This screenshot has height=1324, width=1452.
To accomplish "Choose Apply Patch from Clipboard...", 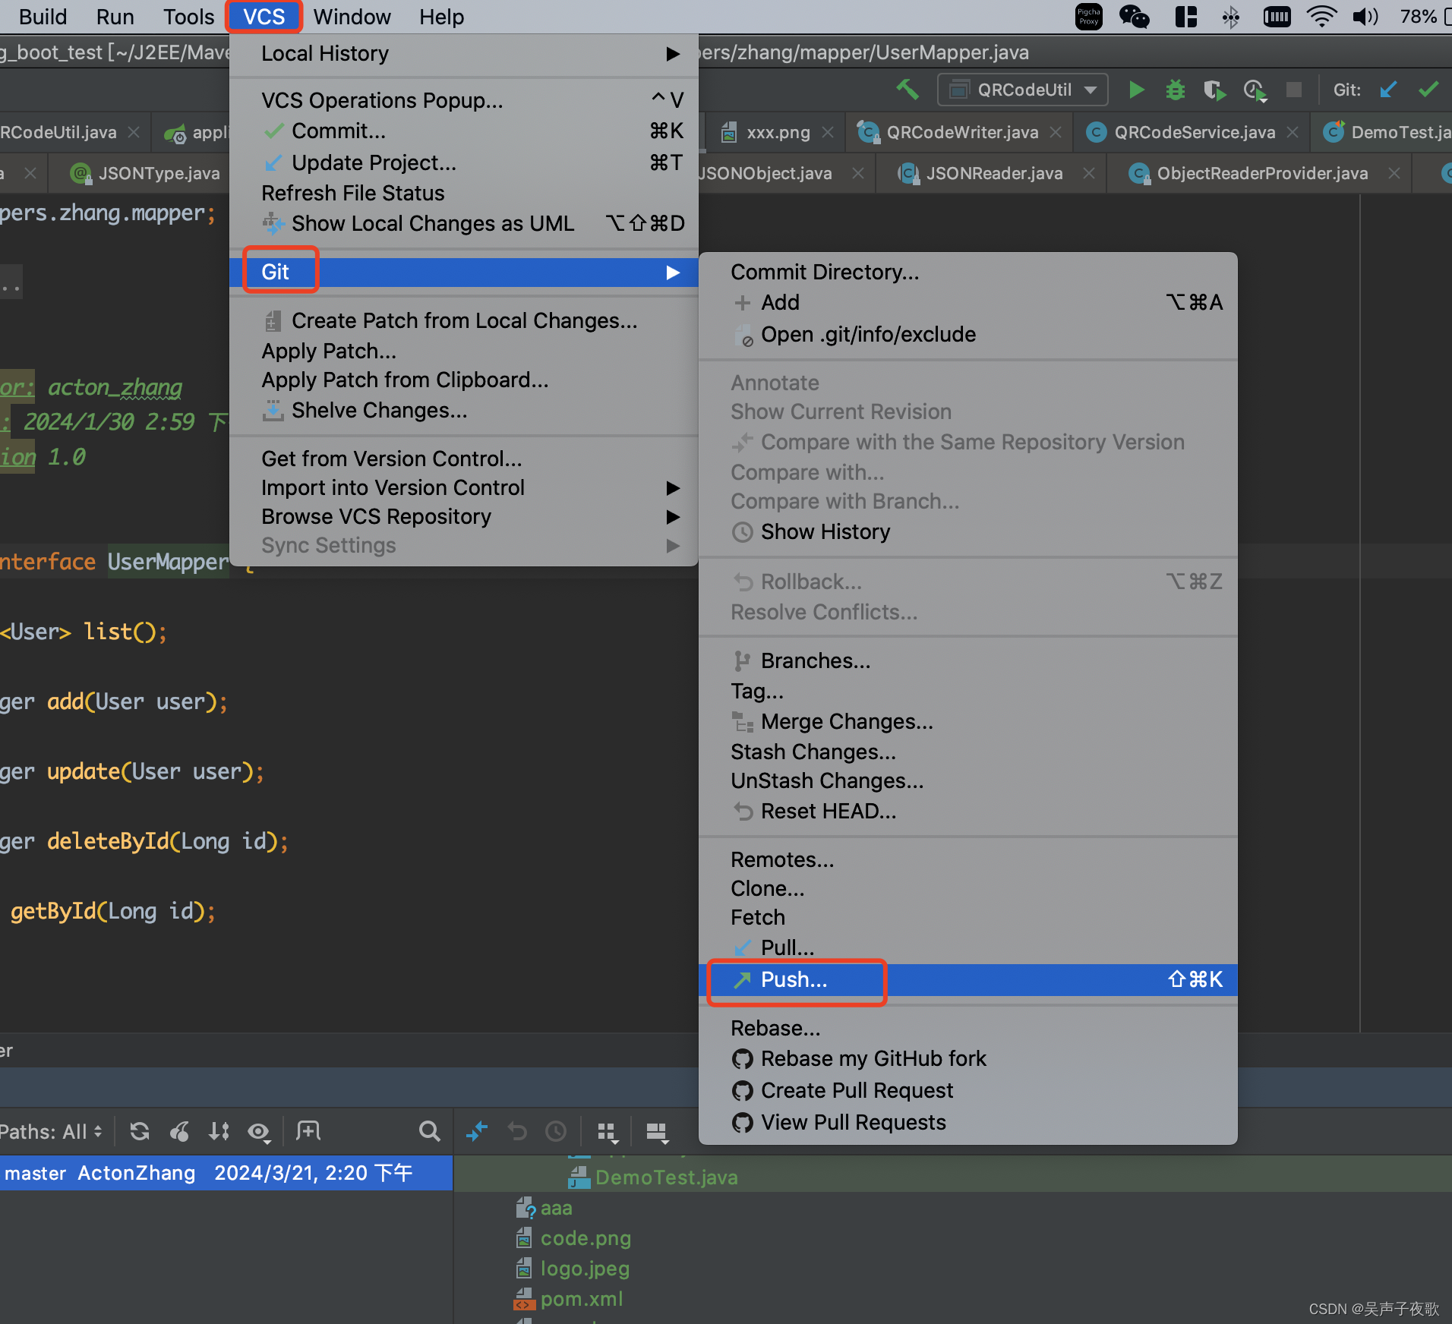I will [x=463, y=380].
